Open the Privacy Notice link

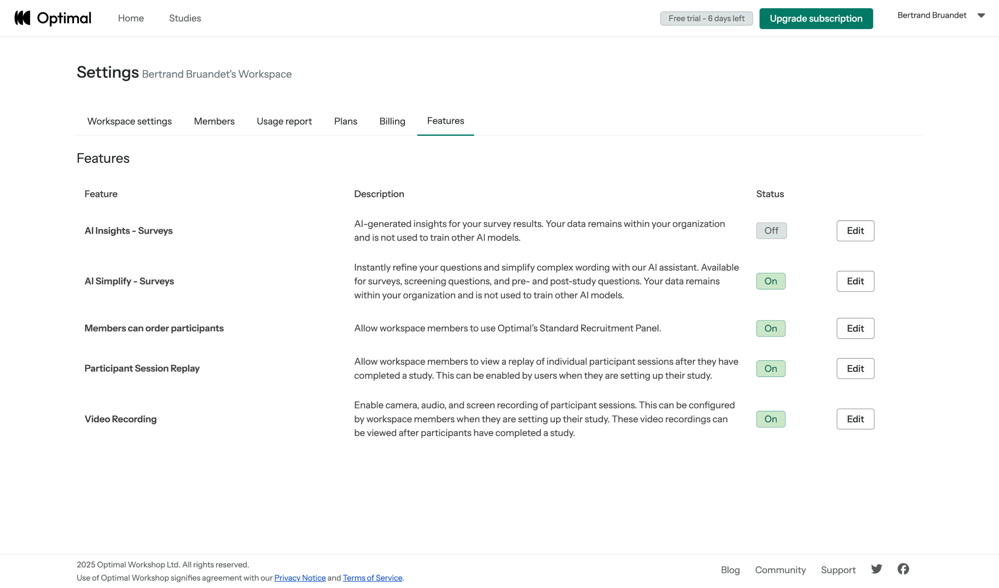pyautogui.click(x=300, y=578)
